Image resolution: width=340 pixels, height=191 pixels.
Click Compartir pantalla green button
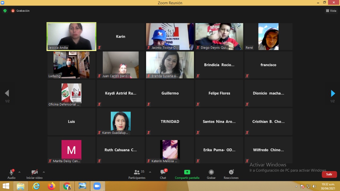coord(187,174)
